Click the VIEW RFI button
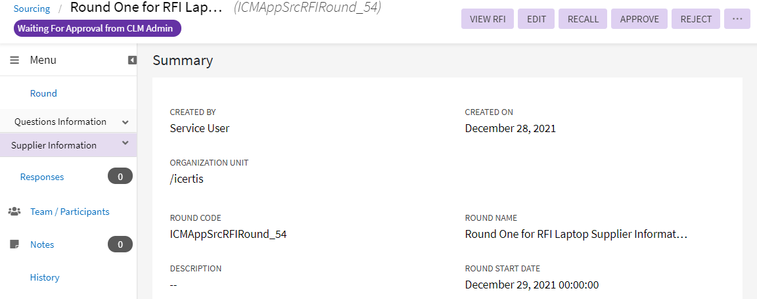Screen dimensions: 757x299 coord(488,19)
